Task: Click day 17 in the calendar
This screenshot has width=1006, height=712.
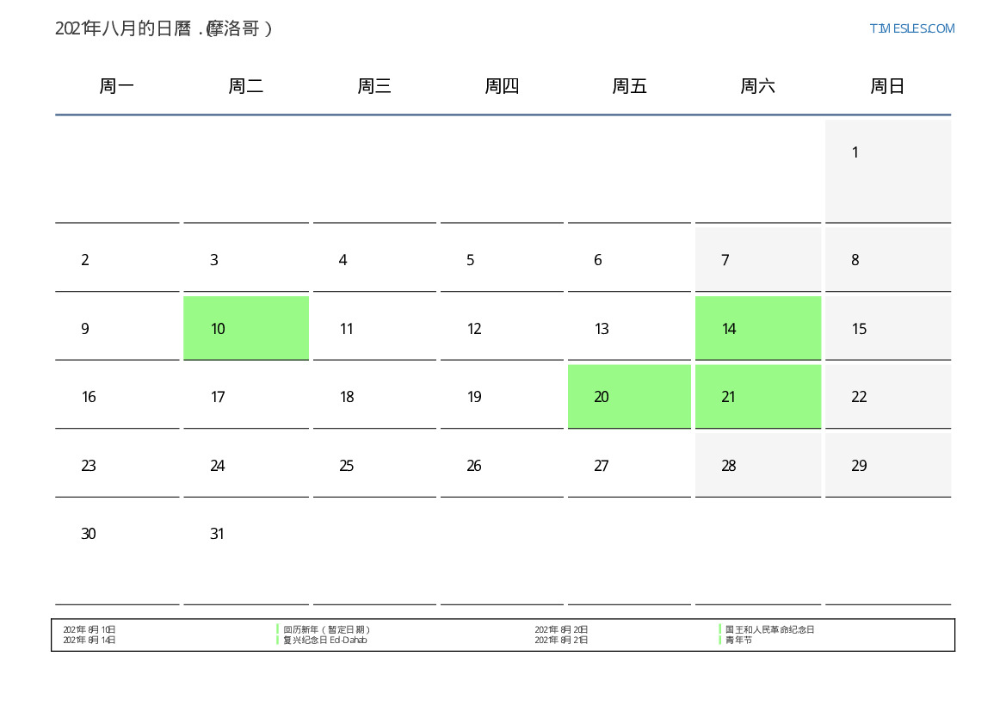Action: point(246,396)
